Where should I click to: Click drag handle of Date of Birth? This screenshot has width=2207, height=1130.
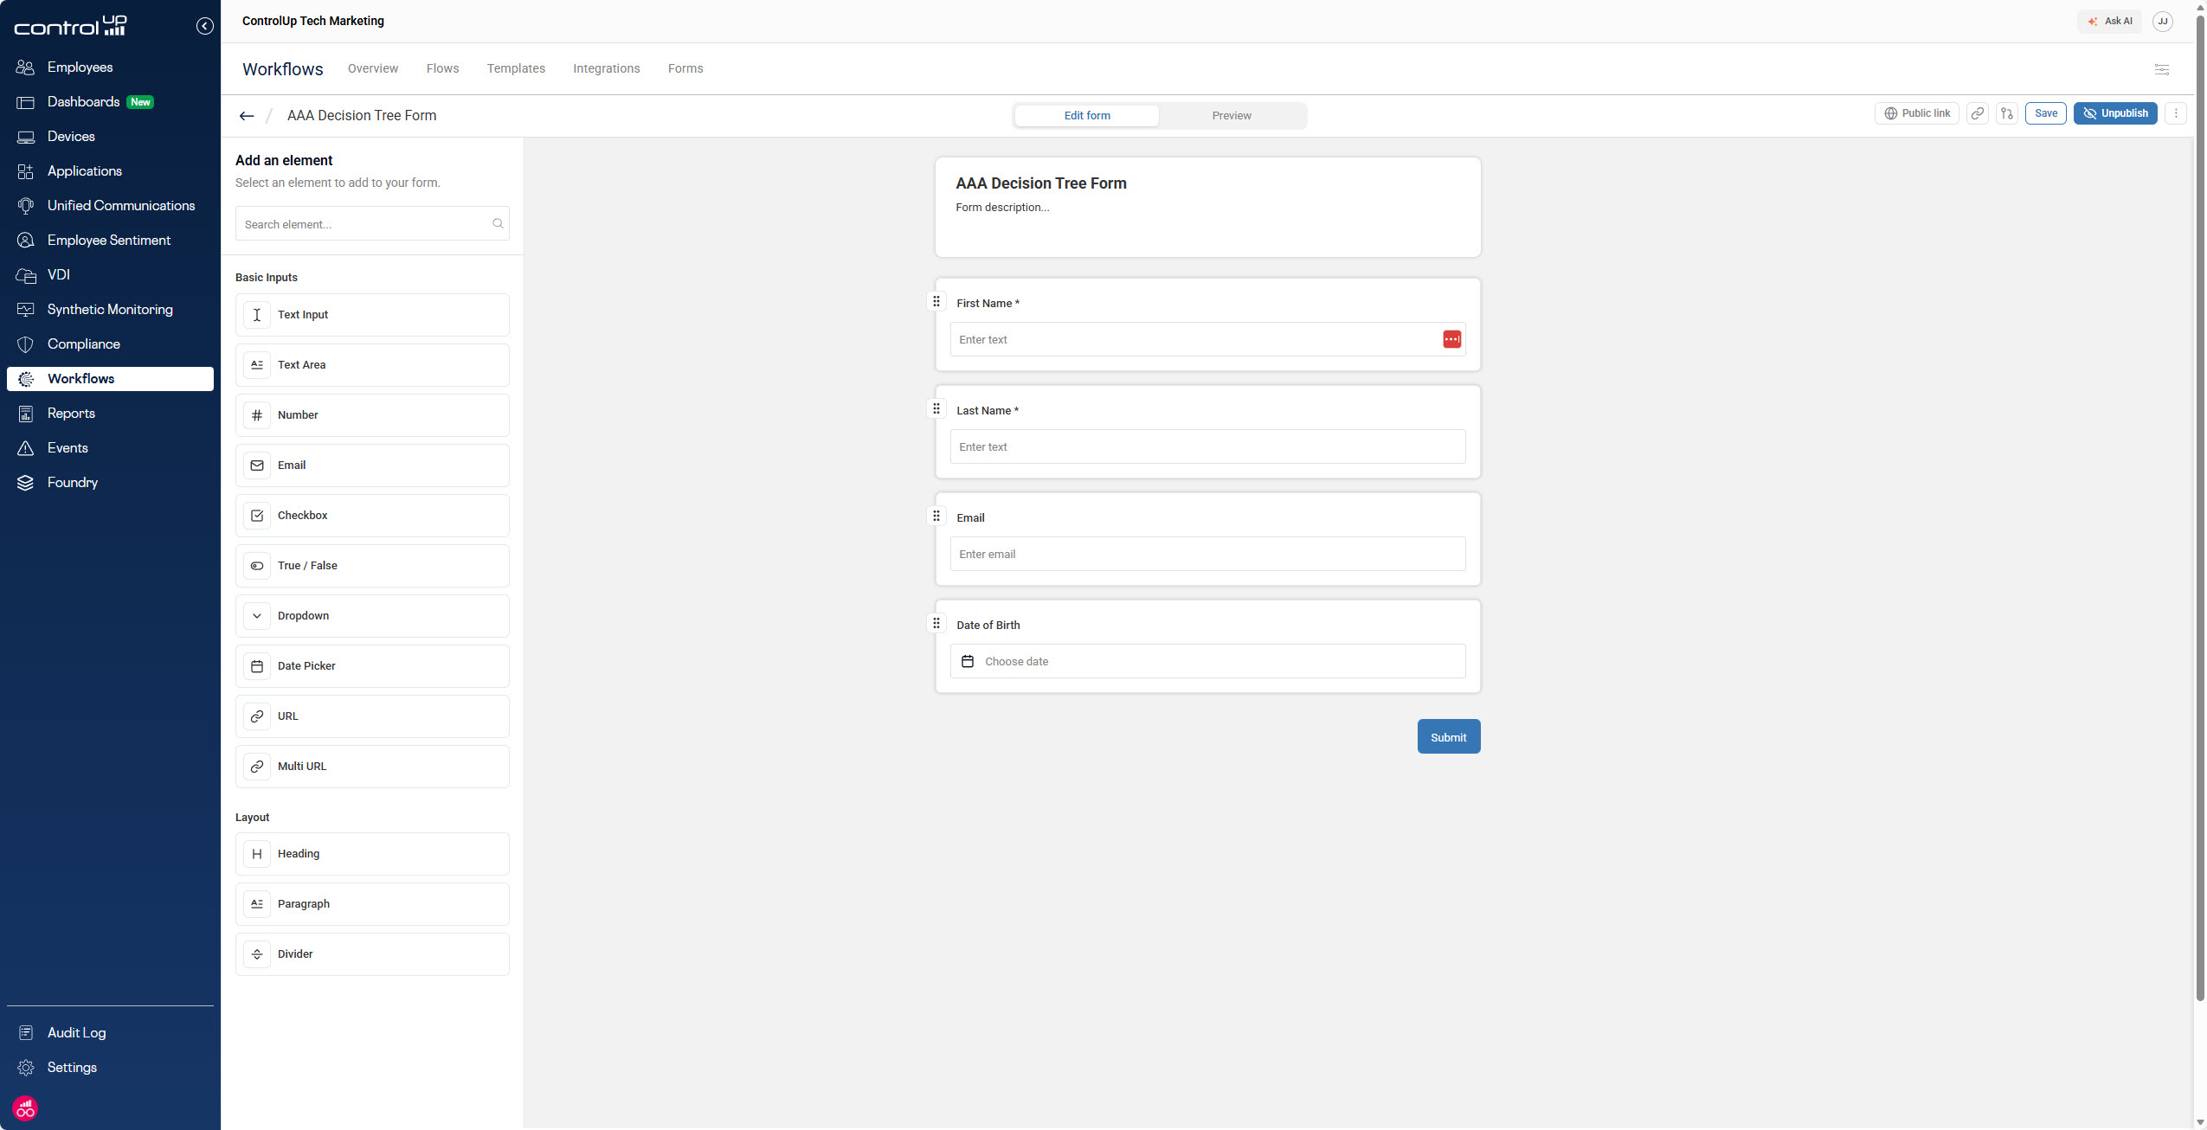tap(936, 623)
